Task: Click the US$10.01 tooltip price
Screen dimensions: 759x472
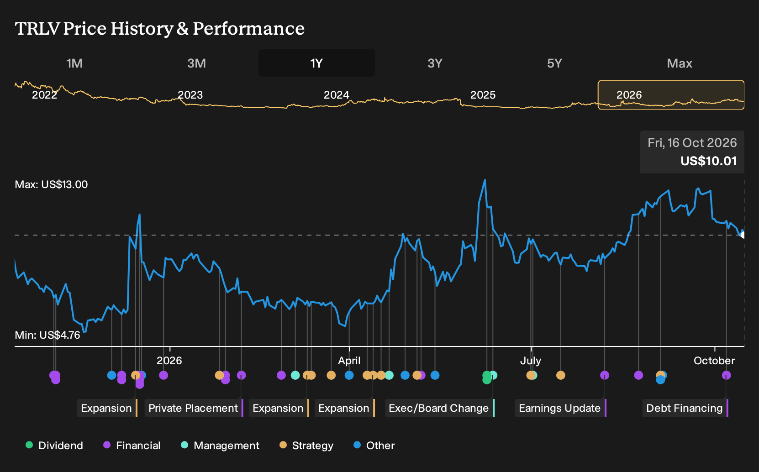Action: tap(709, 161)
